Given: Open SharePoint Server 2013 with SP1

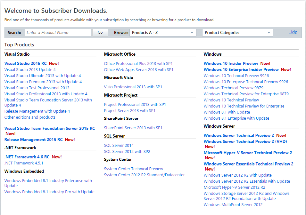Looking at the screenshot, I should click(x=133, y=128).
